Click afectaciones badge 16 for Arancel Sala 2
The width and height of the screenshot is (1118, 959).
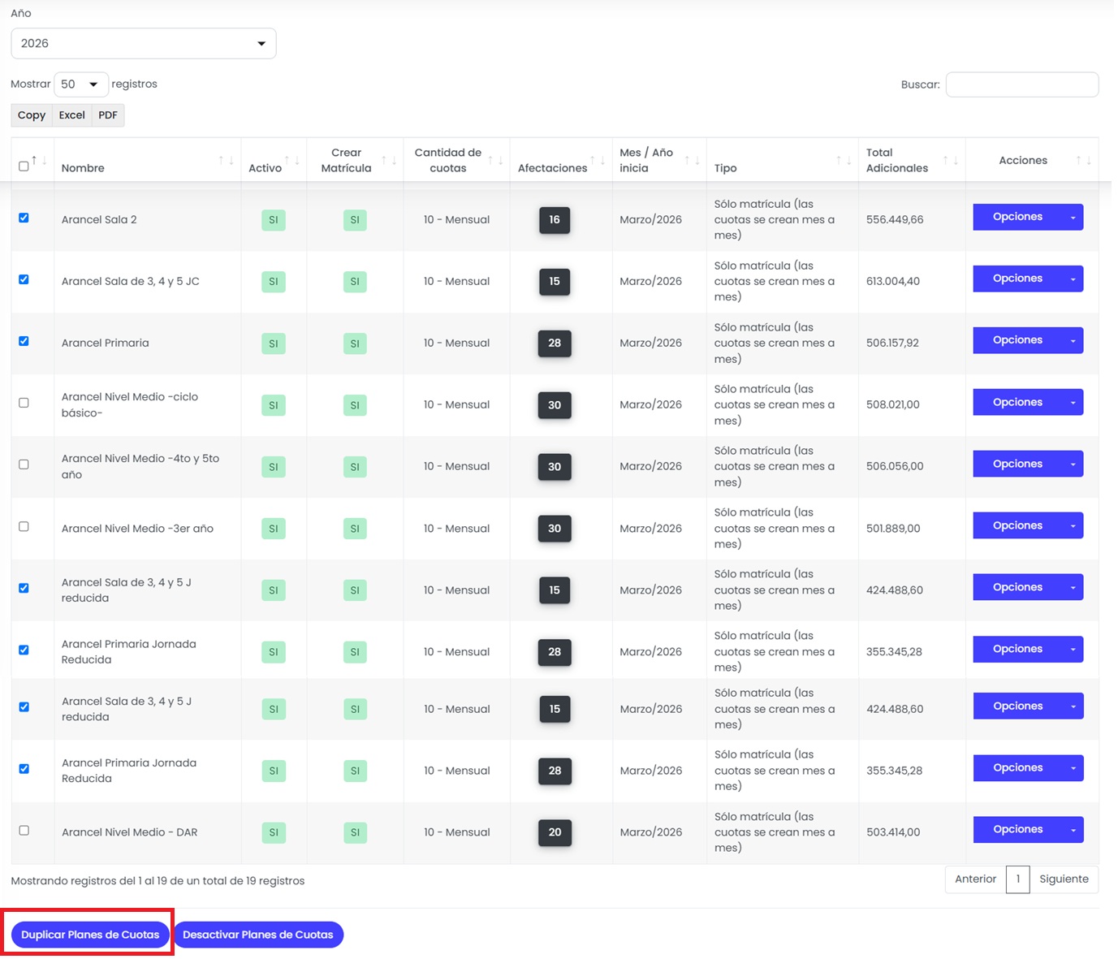pos(555,220)
